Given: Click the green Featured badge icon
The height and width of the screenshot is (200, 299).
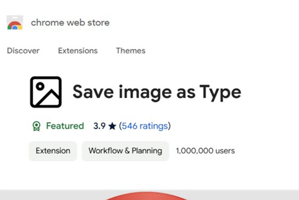Looking at the screenshot, I should pos(36,126).
